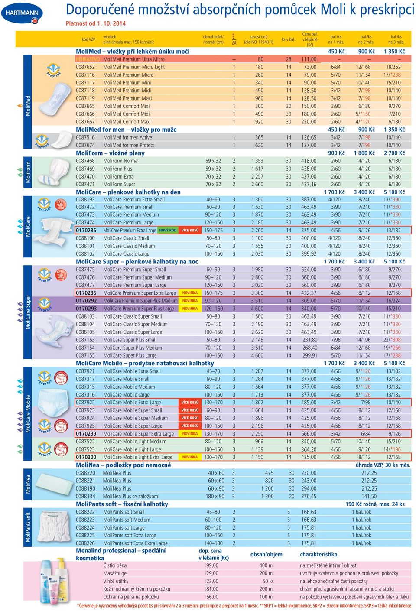This screenshot has height=611, width=416.
Task: Click 'MoliCare Super Plus Medium'
Action: click(133, 348)
